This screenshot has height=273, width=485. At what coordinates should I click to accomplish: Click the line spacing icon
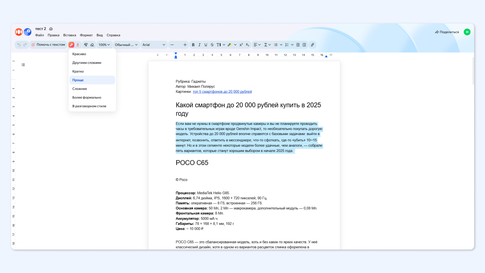(x=266, y=45)
